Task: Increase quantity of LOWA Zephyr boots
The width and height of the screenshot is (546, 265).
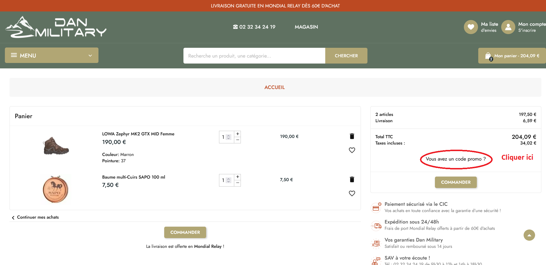Action: pyautogui.click(x=238, y=134)
